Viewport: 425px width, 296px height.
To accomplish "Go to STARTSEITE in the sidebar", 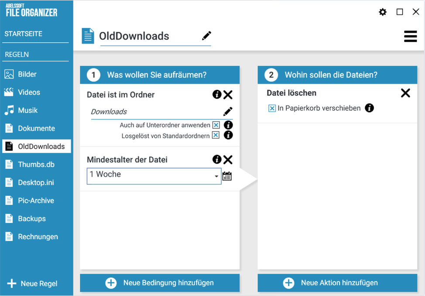I will pyautogui.click(x=23, y=34).
